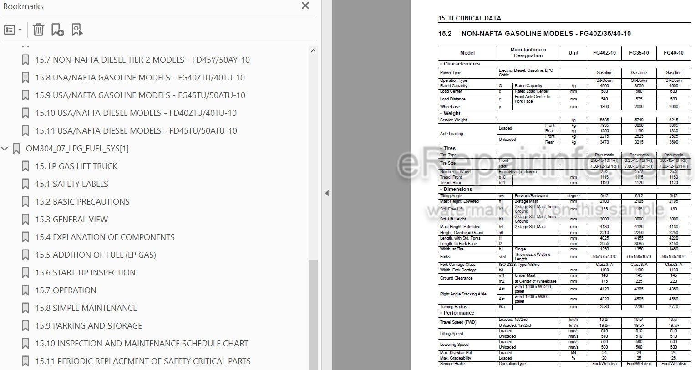Select the OM304_07_LPG_FUEL_SYS[1] bookmark

pos(77,149)
